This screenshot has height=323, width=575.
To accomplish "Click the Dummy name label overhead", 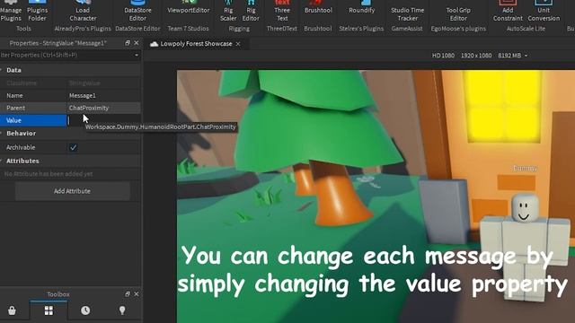I will tap(525, 168).
